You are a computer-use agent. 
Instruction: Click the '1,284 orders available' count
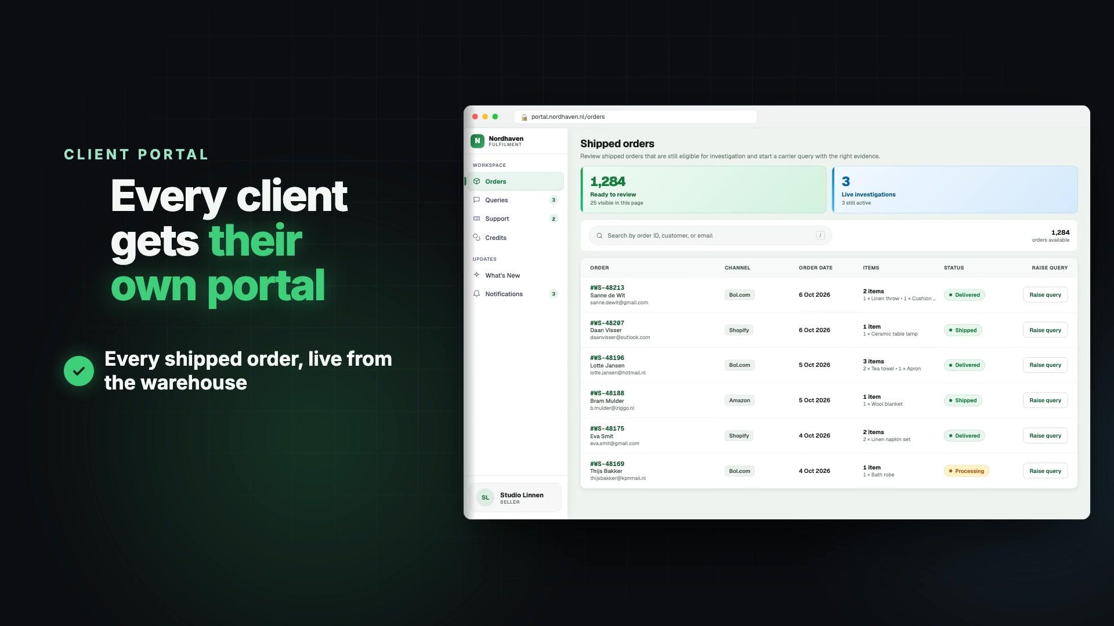coord(1050,236)
